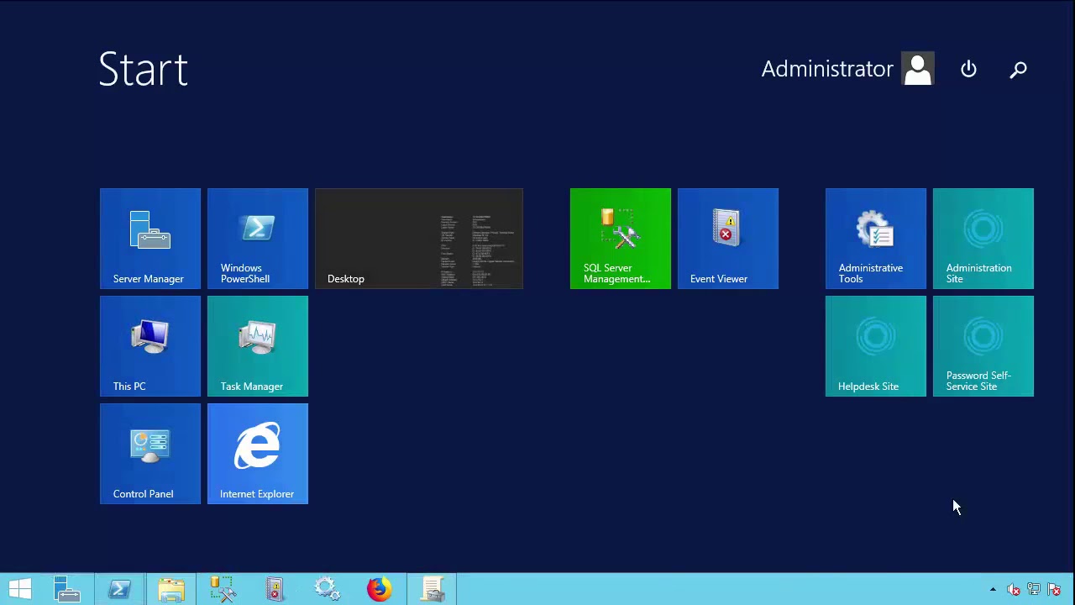The image size is (1075, 605).
Task: Launch the Windows PowerShell tile
Action: [x=258, y=239]
